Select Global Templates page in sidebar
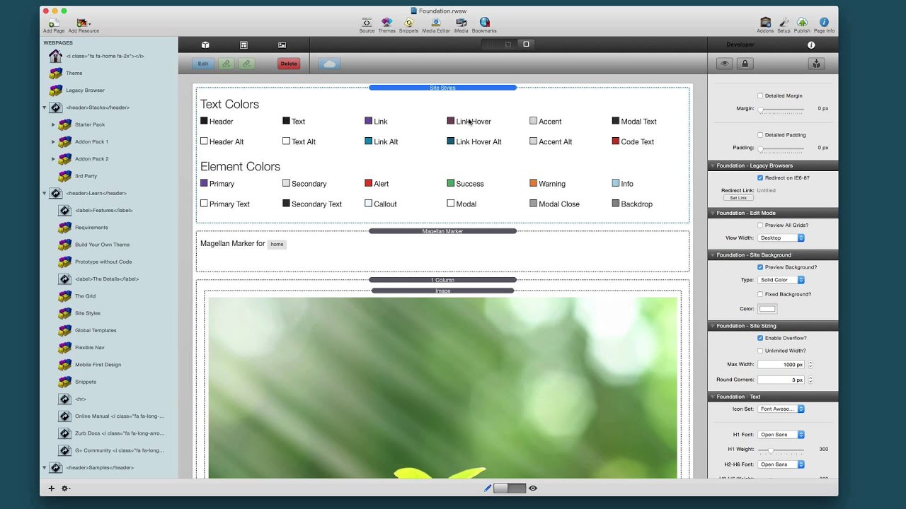This screenshot has height=509, width=906. (96, 330)
